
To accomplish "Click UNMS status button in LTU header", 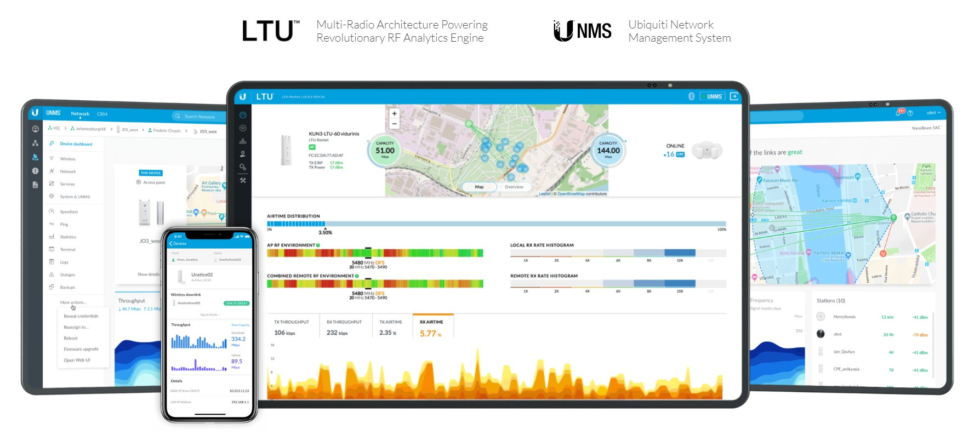I will 712,96.
